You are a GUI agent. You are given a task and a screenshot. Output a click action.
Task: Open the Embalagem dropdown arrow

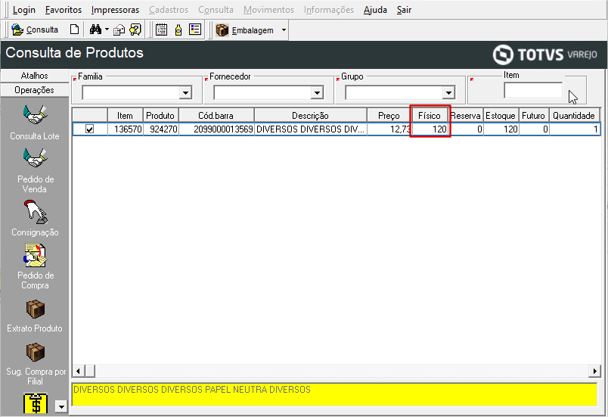(x=284, y=30)
